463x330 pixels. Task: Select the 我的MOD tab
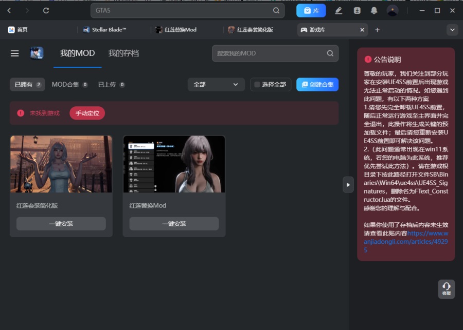(77, 53)
